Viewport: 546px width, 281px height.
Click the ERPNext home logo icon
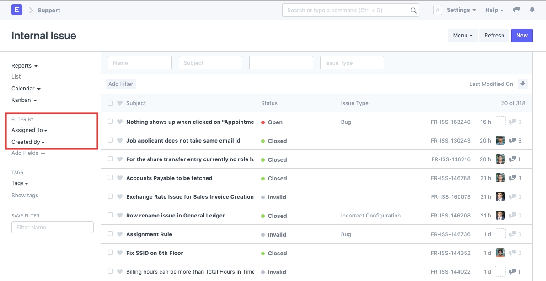tap(17, 10)
